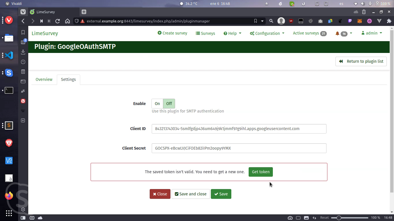Open the Vivaldi Downloads side panel
This screenshot has width=394, height=221.
(23, 52)
